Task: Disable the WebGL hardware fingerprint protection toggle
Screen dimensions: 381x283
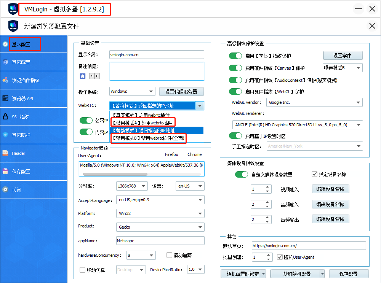Action: coord(235,92)
